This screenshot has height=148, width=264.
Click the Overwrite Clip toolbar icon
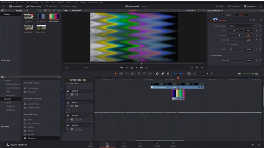(144, 74)
